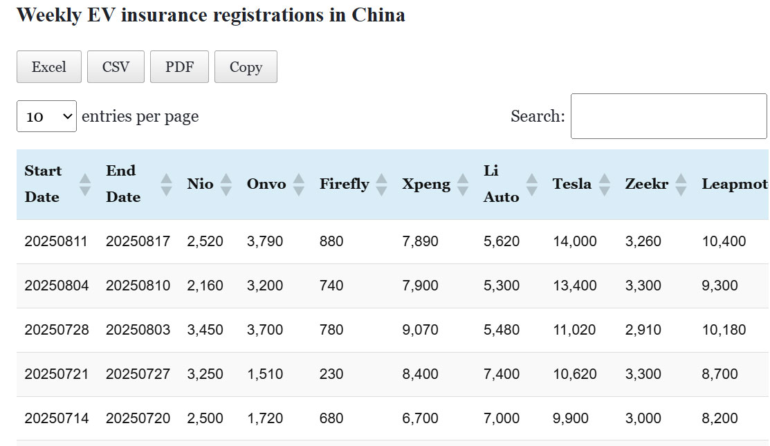Viewport: 770px width, 446px height.
Task: Select the 20250720 end date cell
Action: pos(138,418)
